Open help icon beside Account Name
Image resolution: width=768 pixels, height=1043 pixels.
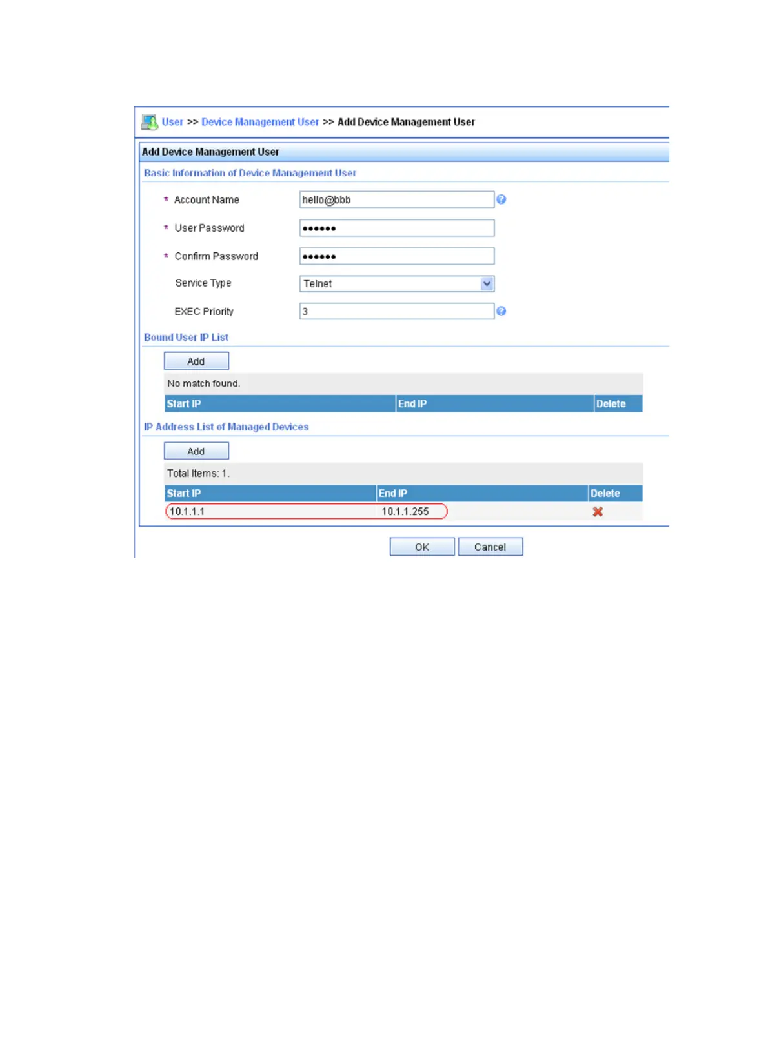click(501, 199)
